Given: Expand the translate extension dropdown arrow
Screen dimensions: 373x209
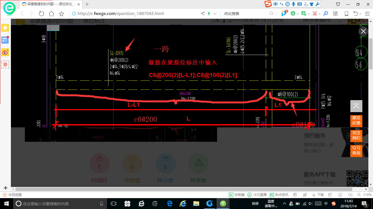Looking at the screenshot, I should [309, 14].
